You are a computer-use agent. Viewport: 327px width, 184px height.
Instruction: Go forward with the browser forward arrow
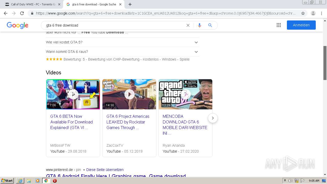14,13
